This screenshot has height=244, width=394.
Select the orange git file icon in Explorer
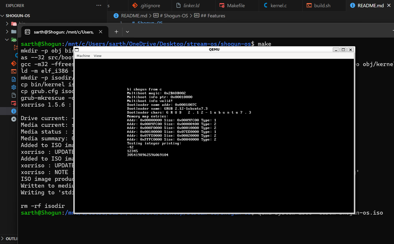tap(14, 64)
